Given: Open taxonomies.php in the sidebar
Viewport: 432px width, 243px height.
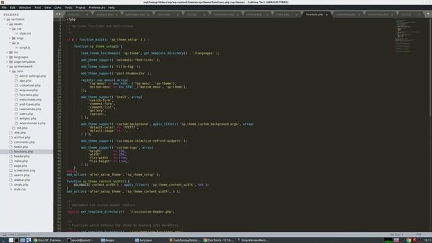Looking at the screenshot, I should (30, 109).
